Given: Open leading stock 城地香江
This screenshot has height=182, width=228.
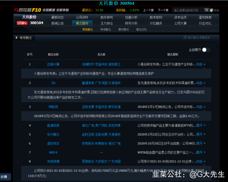Looking at the screenshot, I should (114, 64).
